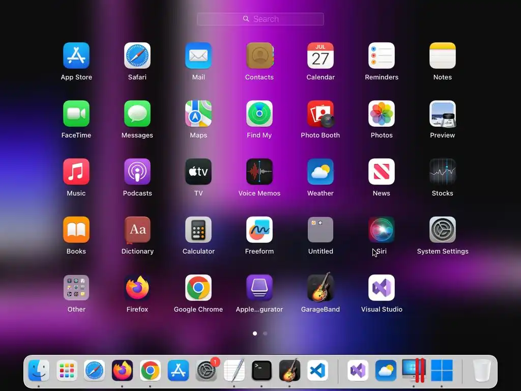Open the Music app
The image size is (521, 391).
point(76,172)
